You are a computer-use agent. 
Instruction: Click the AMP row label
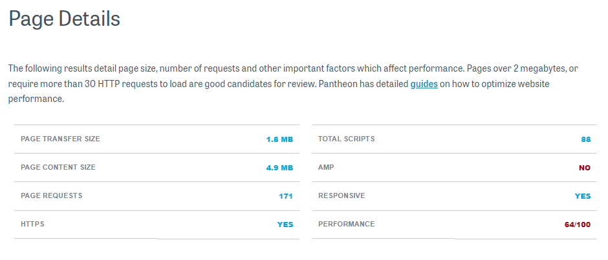(326, 167)
